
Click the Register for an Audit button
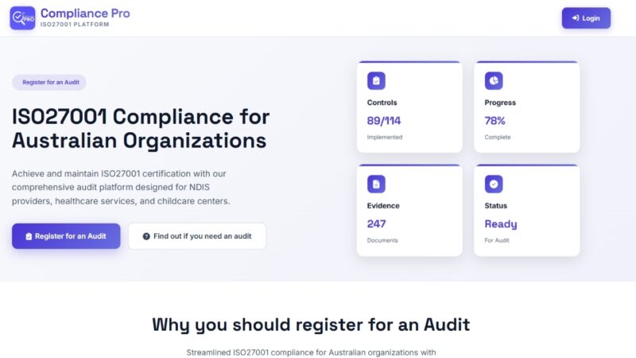(x=66, y=236)
